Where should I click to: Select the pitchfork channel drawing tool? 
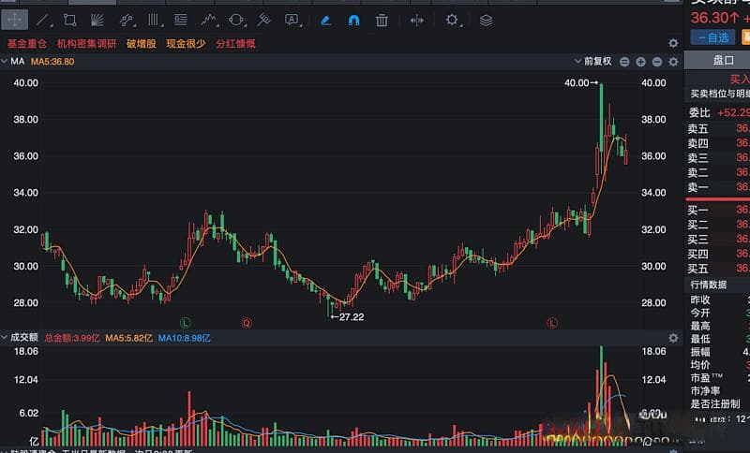click(x=263, y=20)
